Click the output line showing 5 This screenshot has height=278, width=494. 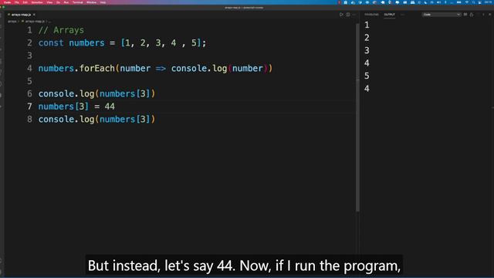(367, 76)
